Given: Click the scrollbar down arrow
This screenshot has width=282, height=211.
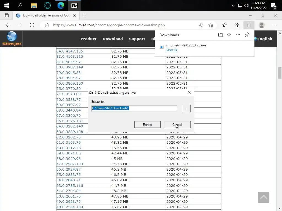Looking at the screenshot, I should coord(280,209).
